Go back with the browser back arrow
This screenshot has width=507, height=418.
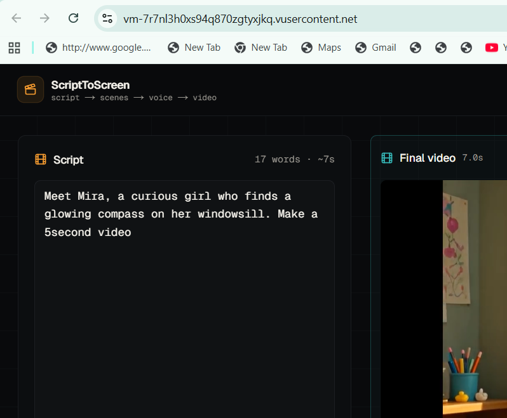click(x=16, y=18)
